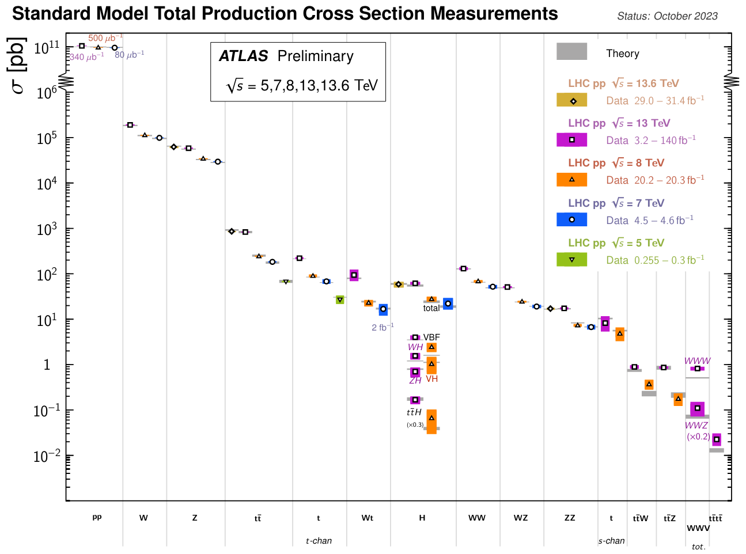Click the 'WW' x-axis category label

(x=477, y=518)
